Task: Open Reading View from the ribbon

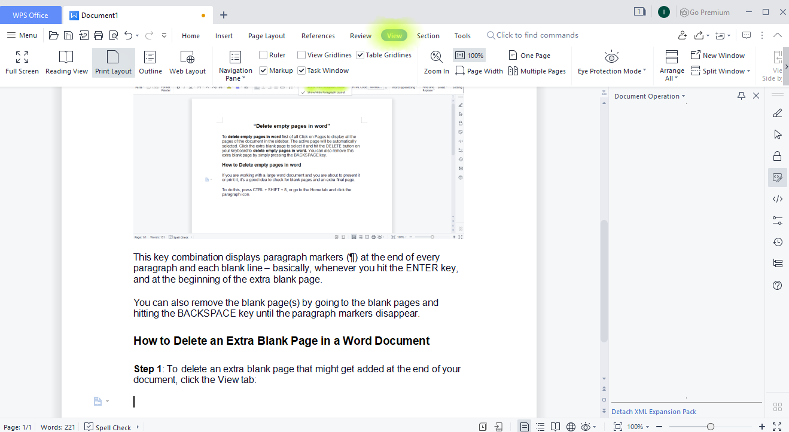Action: pos(66,62)
